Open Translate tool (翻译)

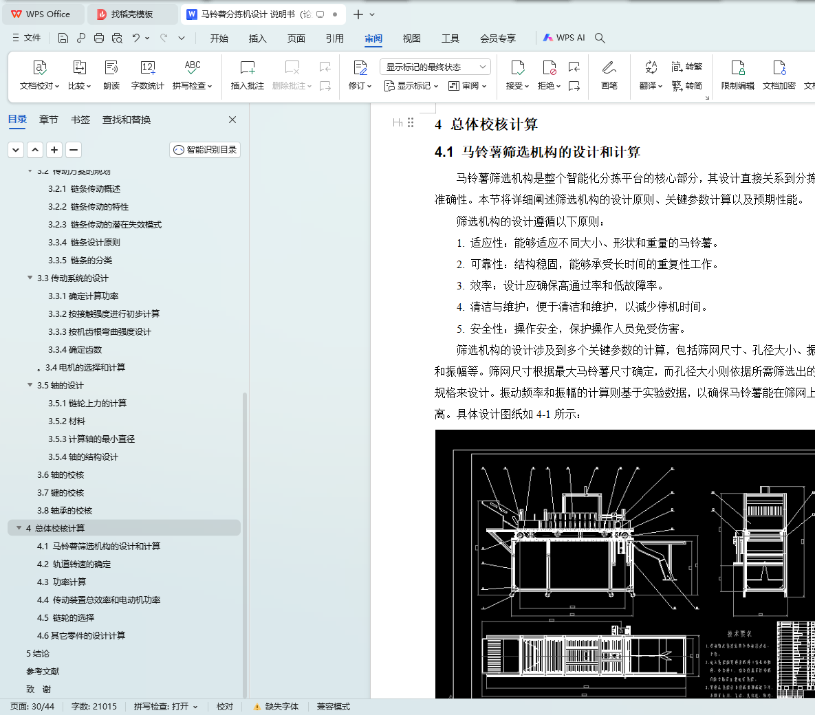click(x=651, y=76)
